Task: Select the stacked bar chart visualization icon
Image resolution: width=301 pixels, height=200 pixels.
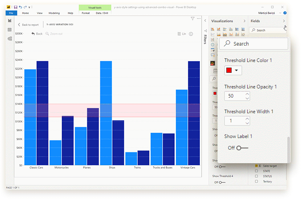Action: coord(212,29)
